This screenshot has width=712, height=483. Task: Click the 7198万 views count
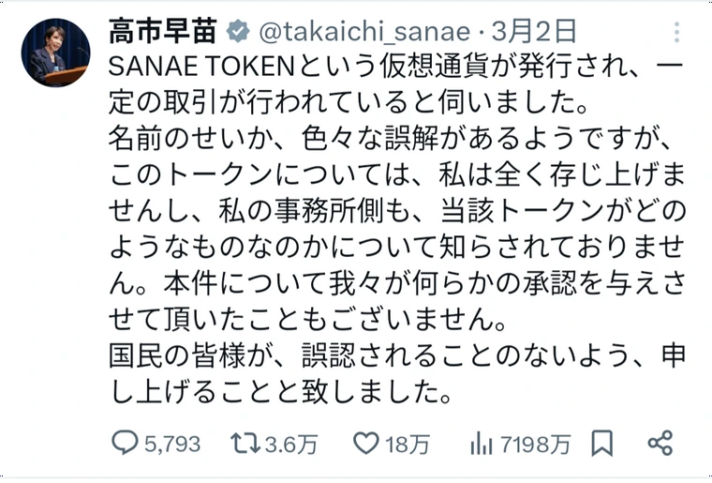[535, 444]
